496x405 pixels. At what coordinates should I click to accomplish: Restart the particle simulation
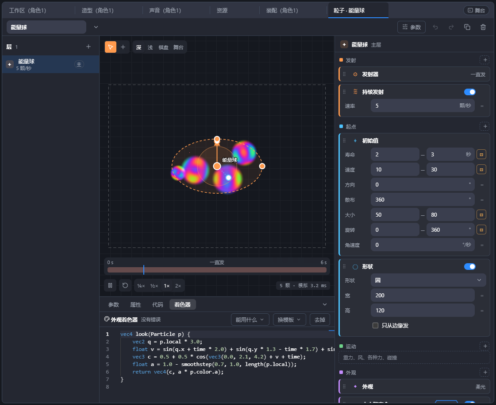click(x=125, y=285)
